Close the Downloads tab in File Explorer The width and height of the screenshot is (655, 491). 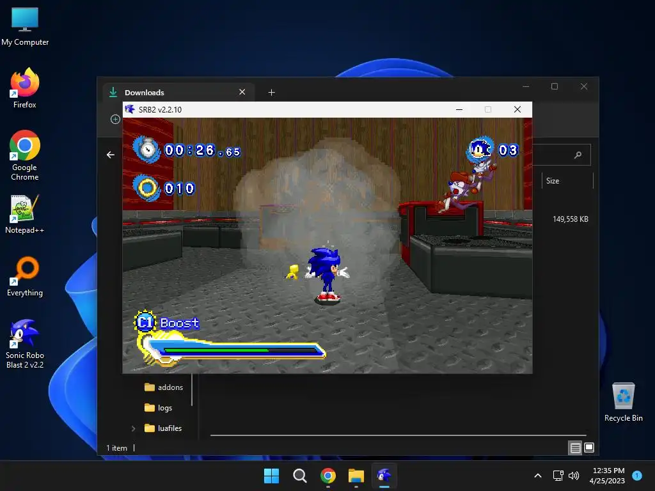click(x=242, y=92)
